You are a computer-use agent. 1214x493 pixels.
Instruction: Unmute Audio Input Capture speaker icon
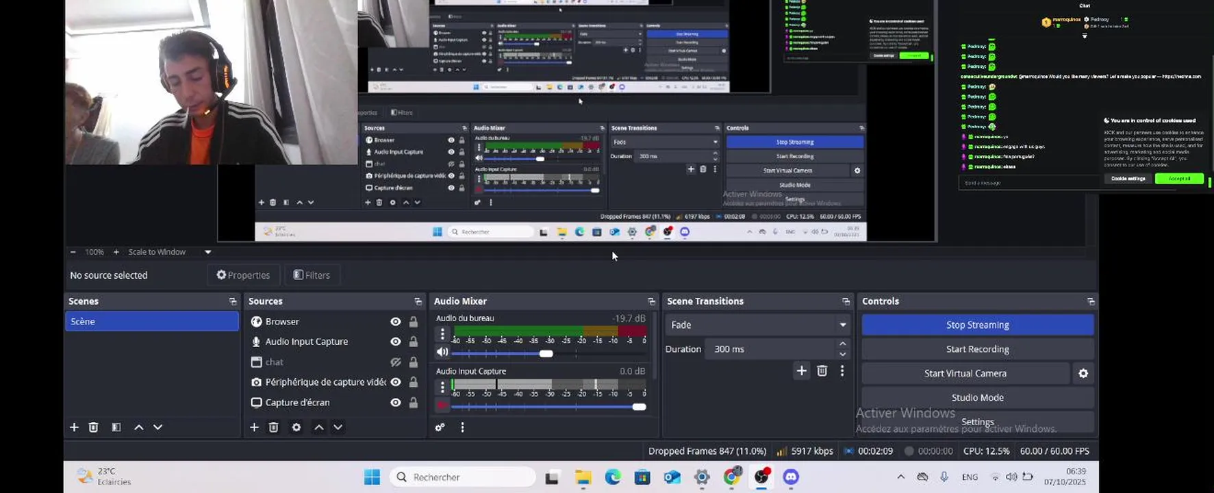(442, 405)
